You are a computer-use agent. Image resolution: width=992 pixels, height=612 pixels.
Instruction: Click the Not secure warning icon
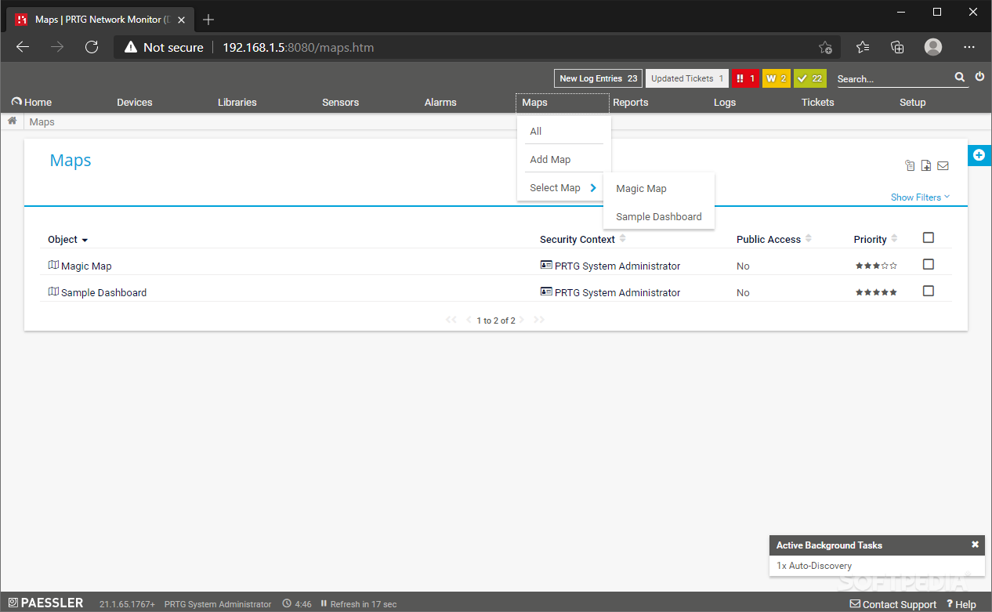(x=131, y=47)
